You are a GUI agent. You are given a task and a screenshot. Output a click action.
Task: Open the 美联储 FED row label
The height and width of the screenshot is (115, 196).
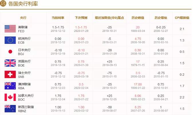click(x=23, y=29)
